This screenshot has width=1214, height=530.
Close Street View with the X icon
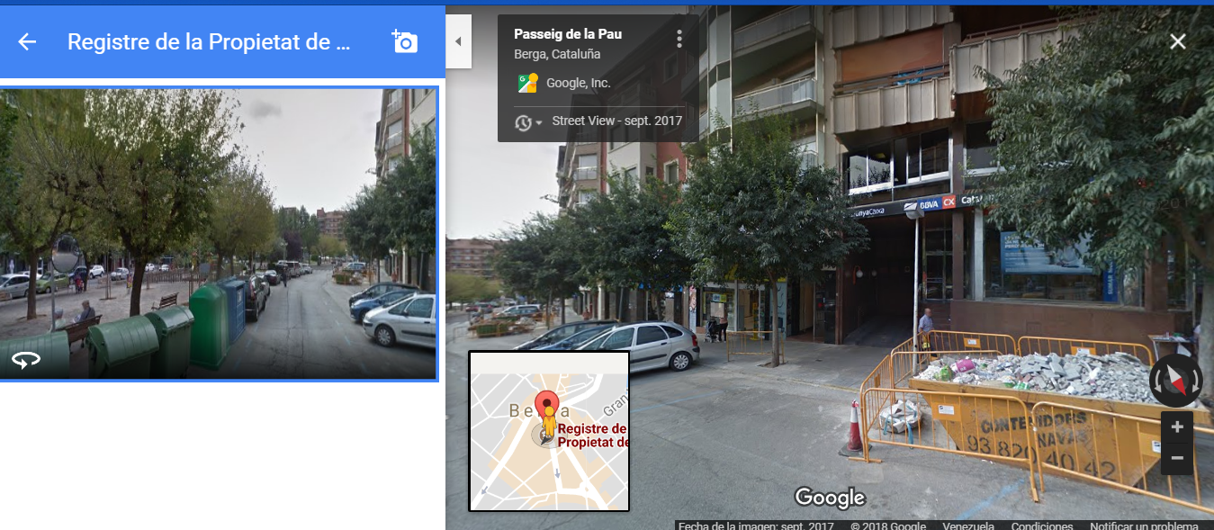1177,41
